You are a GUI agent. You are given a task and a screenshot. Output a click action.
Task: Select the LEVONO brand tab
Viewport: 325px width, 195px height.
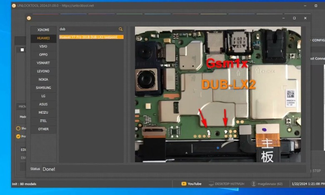pyautogui.click(x=43, y=71)
